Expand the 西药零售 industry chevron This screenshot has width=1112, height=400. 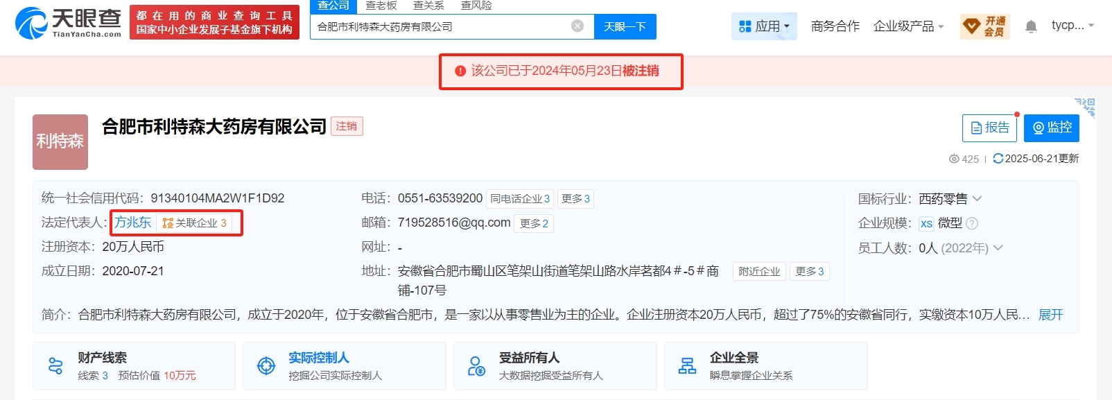click(x=978, y=198)
